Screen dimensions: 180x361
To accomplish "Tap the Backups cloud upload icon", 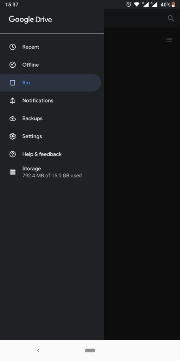I will point(12,118).
